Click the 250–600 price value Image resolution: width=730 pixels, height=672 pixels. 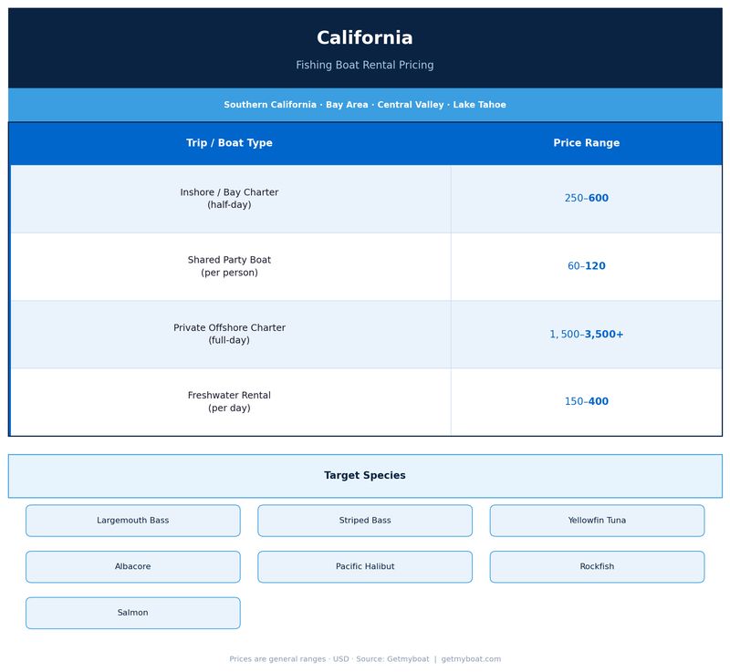586,199
